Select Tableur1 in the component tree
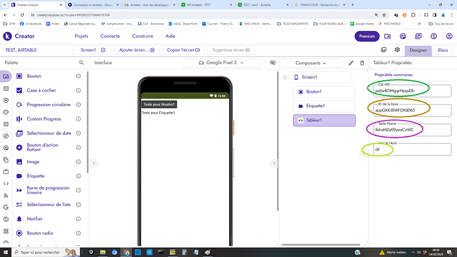This screenshot has width=457, height=257. point(324,120)
